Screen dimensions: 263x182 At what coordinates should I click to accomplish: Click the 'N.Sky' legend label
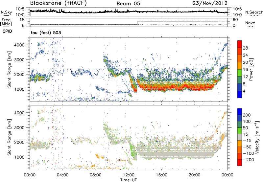click(6, 12)
